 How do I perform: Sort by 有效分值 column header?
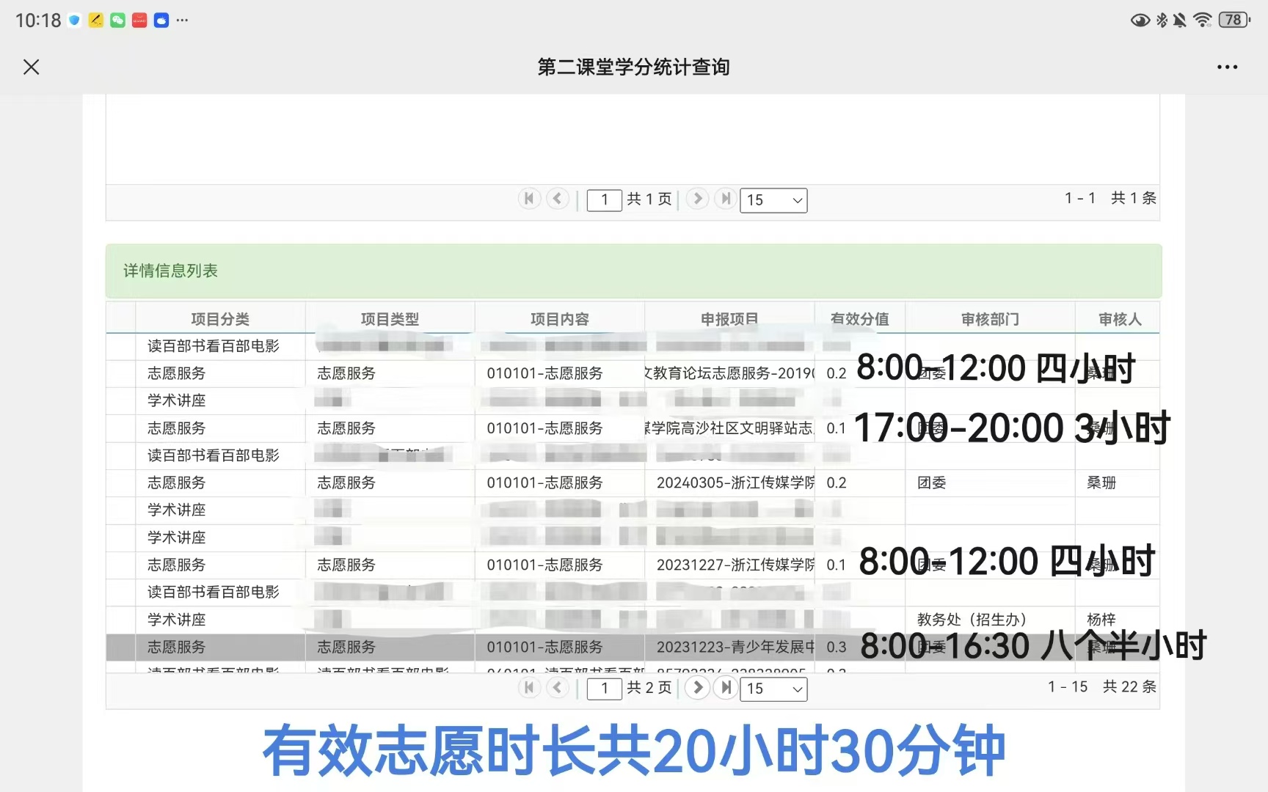[859, 319]
